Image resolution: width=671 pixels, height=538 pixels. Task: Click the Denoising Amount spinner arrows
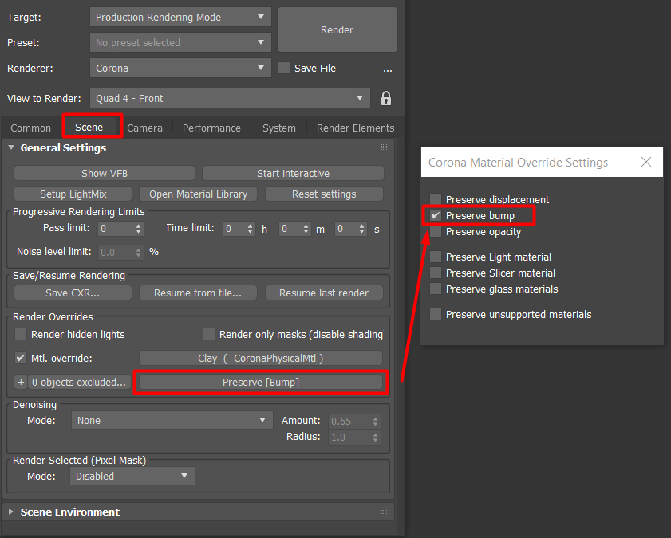coord(376,421)
